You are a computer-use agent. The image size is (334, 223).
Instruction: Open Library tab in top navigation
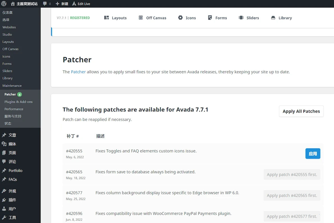tap(281, 18)
